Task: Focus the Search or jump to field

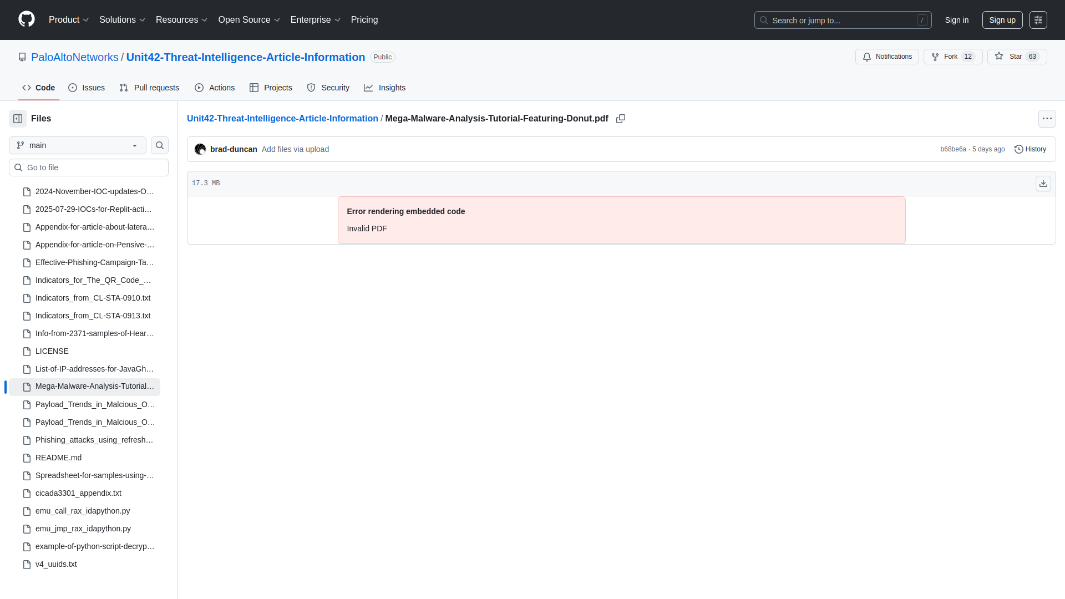Action: click(843, 20)
